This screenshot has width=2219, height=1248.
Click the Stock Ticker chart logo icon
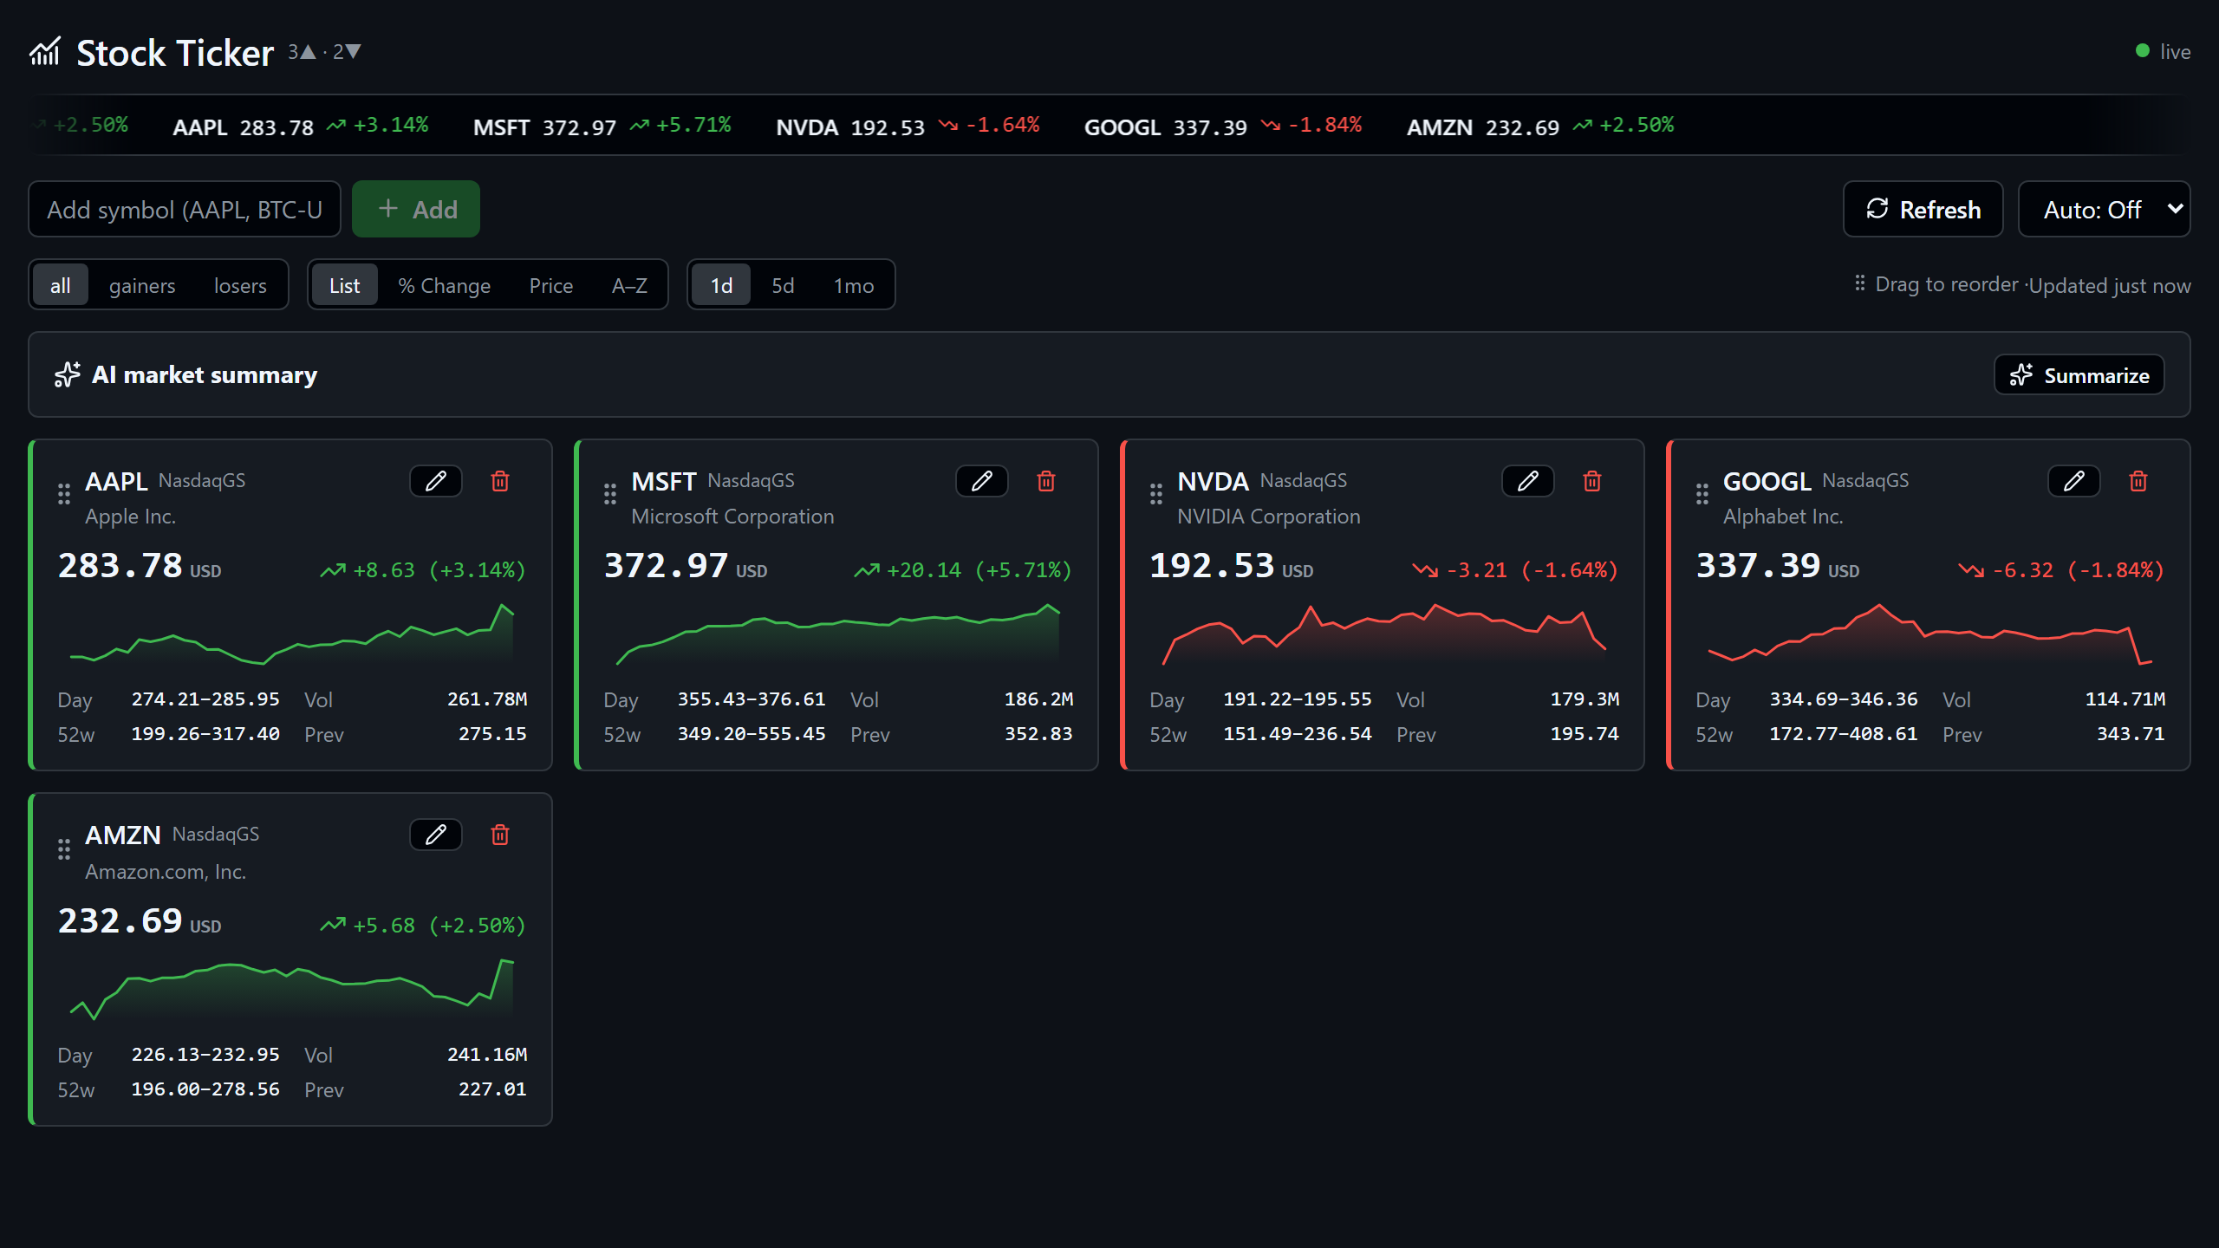[x=45, y=52]
